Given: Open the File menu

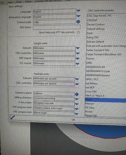Looking at the screenshot, I should click(x=2, y=3).
